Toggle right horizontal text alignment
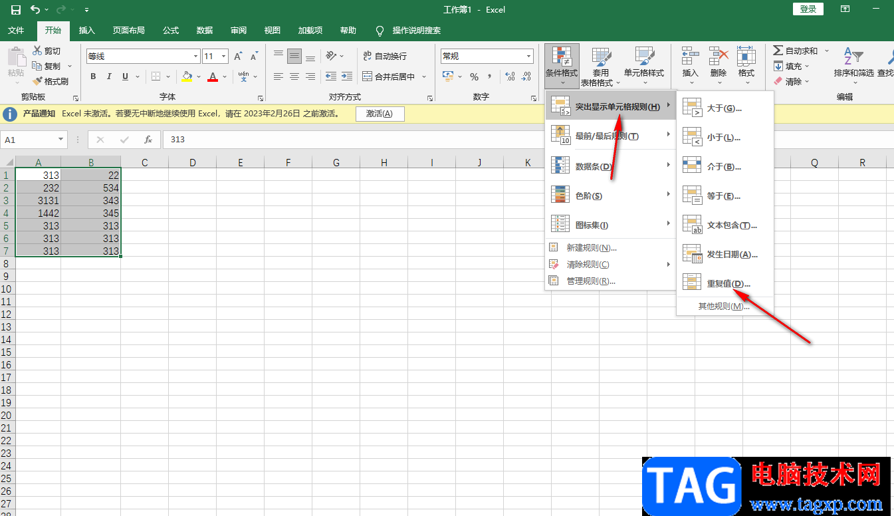The width and height of the screenshot is (894, 516). [x=310, y=76]
